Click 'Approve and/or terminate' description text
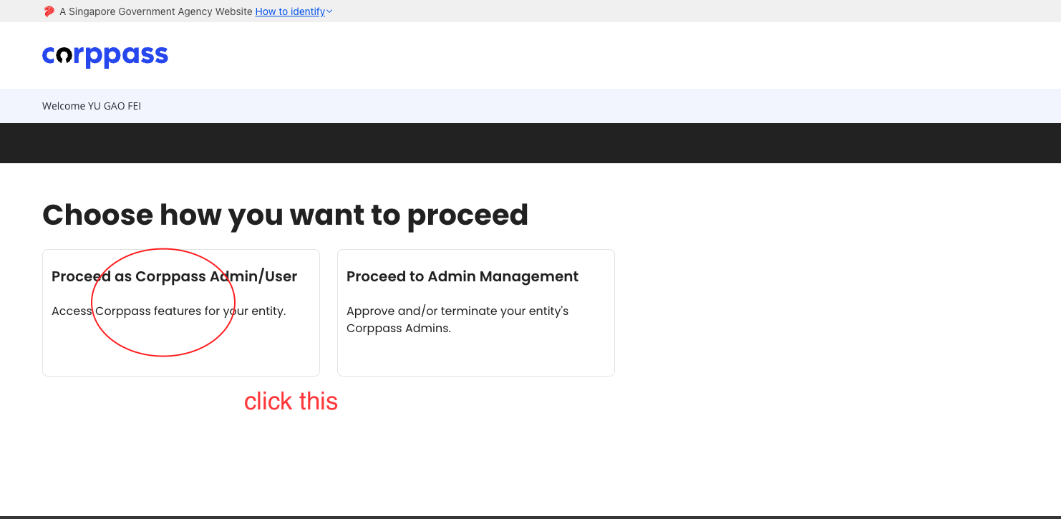 tap(457, 320)
